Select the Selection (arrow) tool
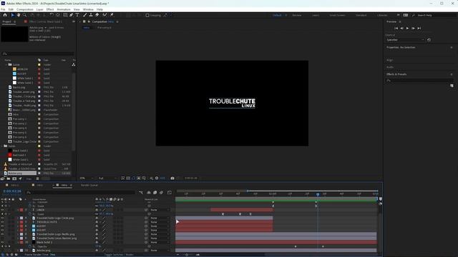 point(12,15)
